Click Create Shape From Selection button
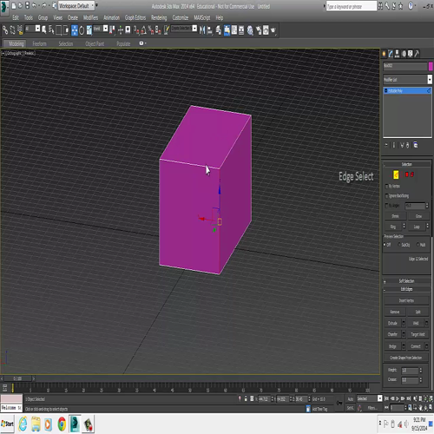This screenshot has width=434, height=434. [x=405, y=358]
